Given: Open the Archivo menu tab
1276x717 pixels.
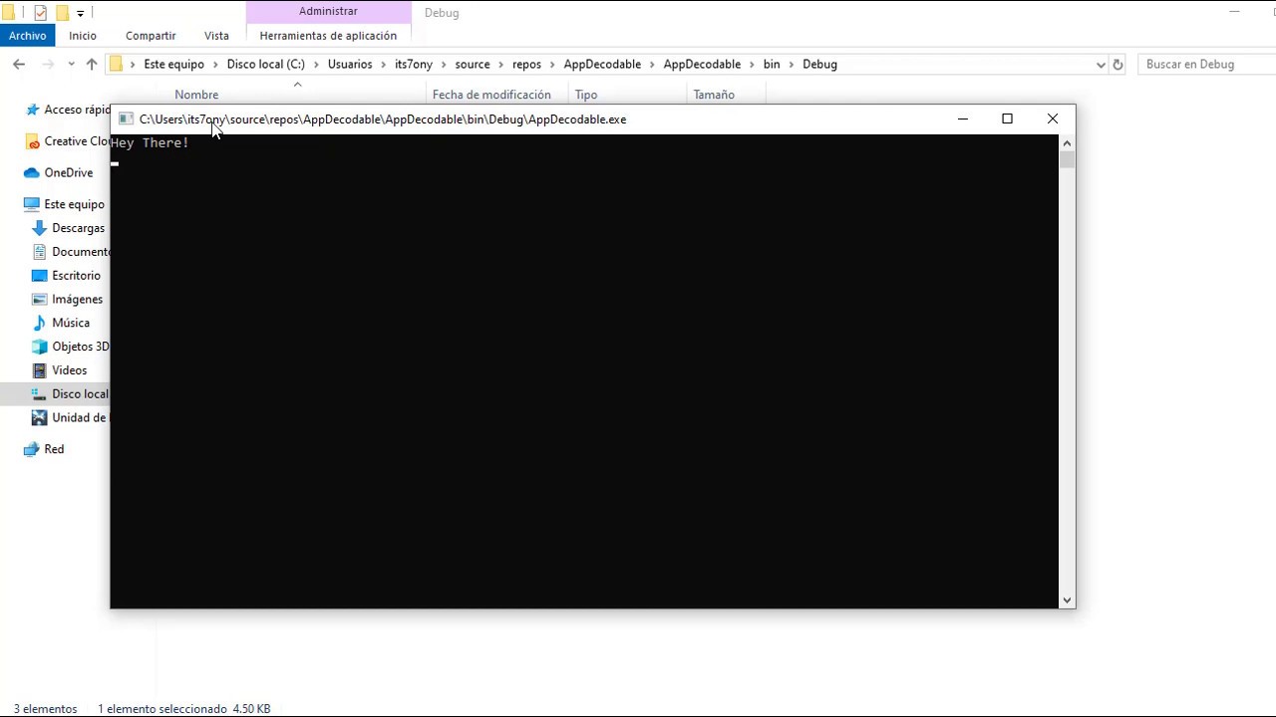Looking at the screenshot, I should [x=27, y=36].
